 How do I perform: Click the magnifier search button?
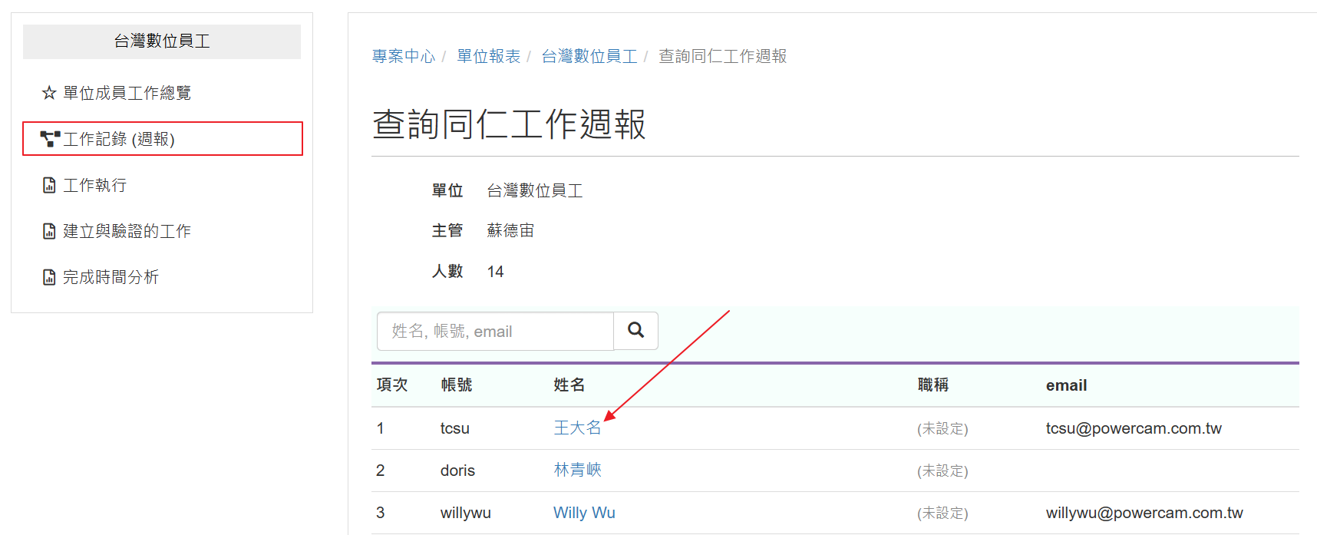point(635,331)
